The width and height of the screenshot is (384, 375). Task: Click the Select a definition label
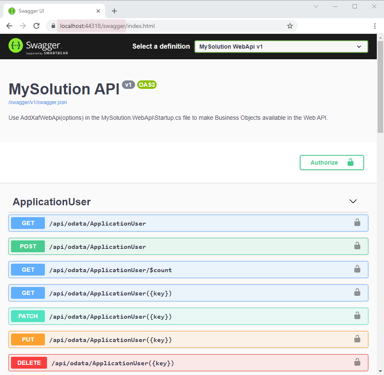click(x=161, y=46)
